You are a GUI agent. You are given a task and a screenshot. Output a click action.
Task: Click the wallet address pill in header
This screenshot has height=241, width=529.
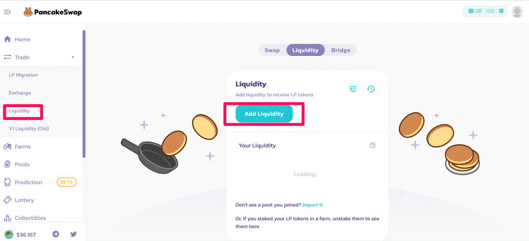point(485,11)
